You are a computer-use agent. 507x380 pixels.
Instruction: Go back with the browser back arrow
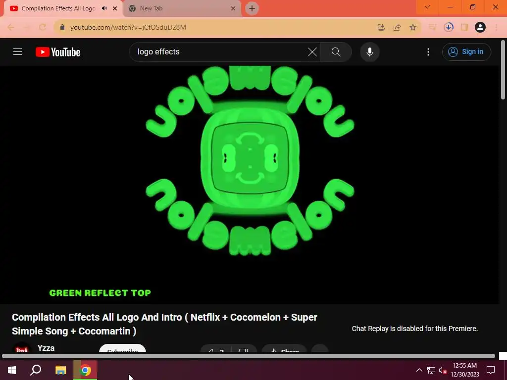coord(11,27)
